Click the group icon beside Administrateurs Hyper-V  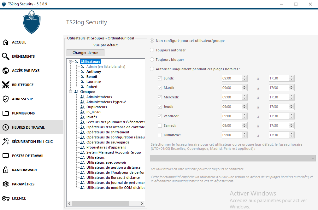(x=82, y=102)
